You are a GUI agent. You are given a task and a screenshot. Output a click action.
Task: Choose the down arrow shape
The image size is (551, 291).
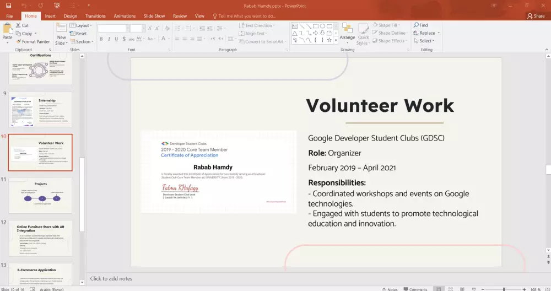click(322, 33)
